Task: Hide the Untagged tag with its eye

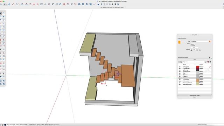Action: [x=180, y=67]
